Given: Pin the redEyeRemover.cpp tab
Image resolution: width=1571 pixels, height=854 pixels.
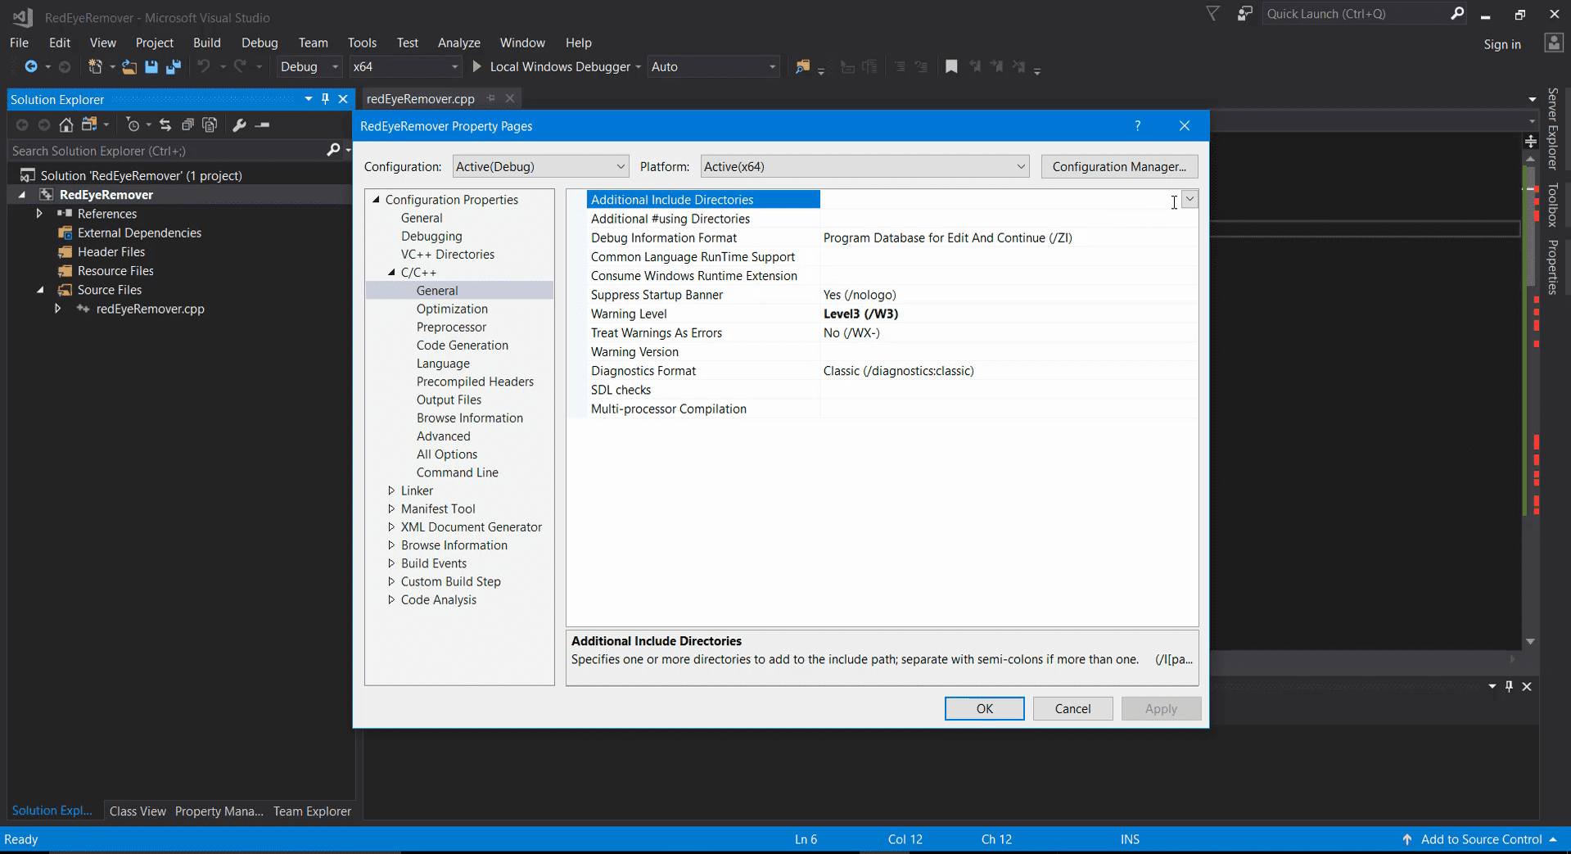Looking at the screenshot, I should 490,98.
